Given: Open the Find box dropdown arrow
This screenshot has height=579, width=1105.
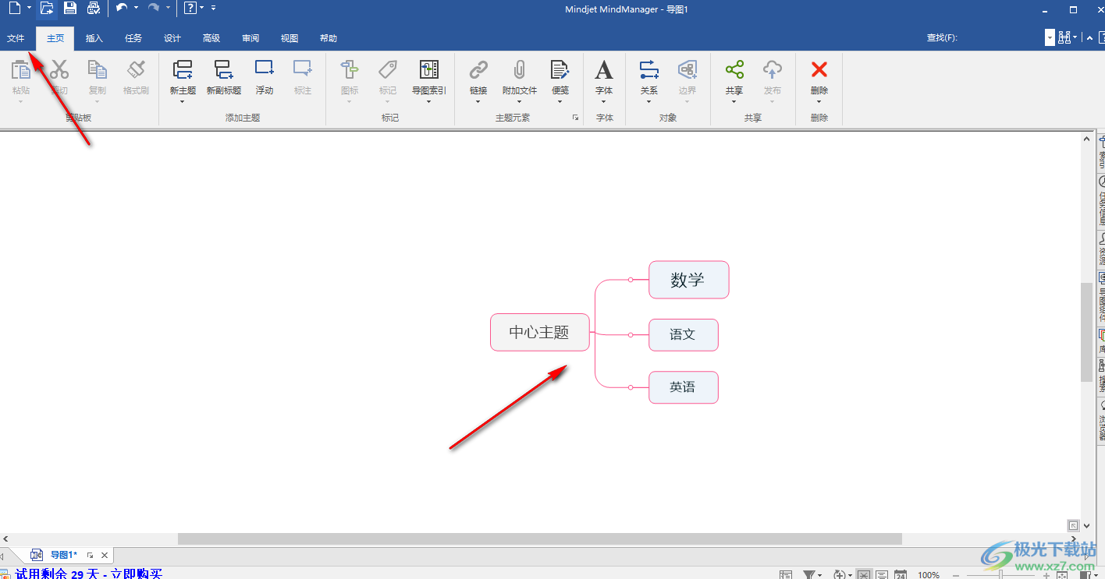Looking at the screenshot, I should coord(1050,37).
